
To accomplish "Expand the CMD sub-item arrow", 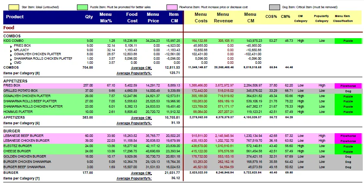I will (x=11, y=64).
